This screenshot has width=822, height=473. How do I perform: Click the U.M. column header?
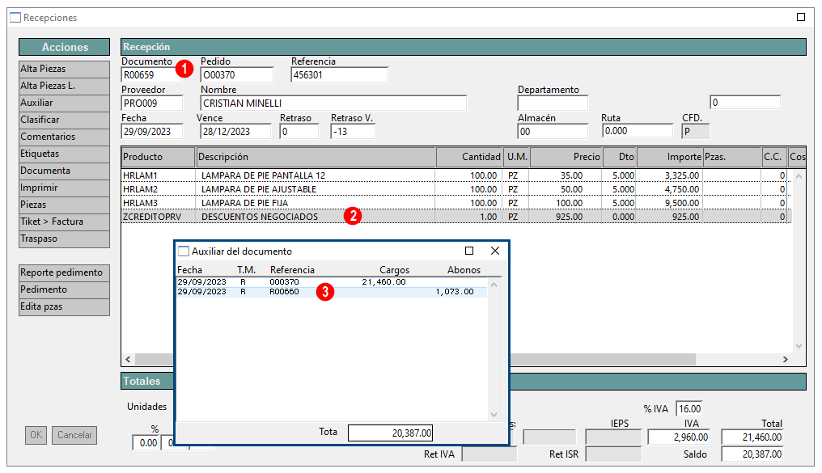click(x=516, y=157)
